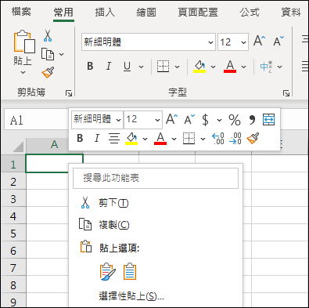Apply yellow fill color in the ribbon

(199, 67)
